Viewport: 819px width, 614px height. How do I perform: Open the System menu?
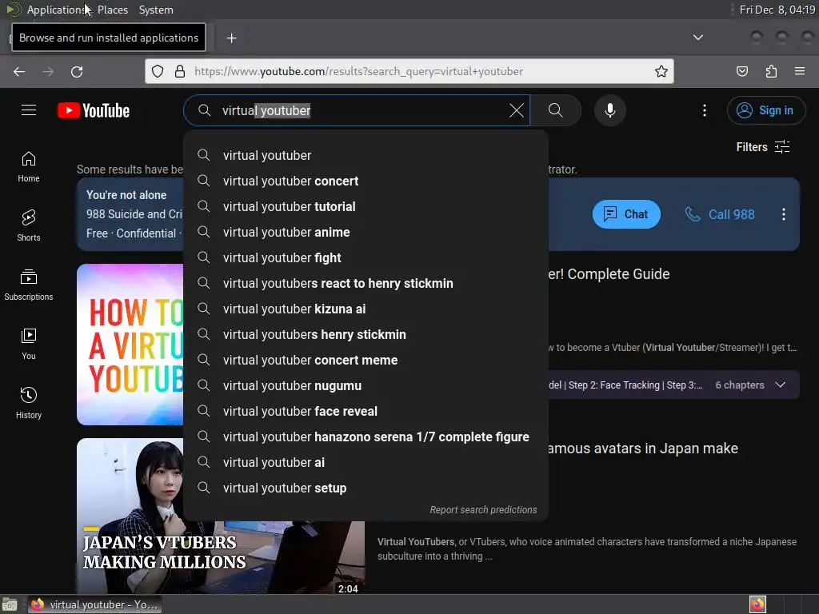click(156, 10)
